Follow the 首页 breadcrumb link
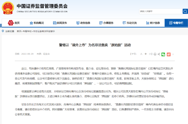The width and height of the screenshot is (188, 124). tap(19, 31)
